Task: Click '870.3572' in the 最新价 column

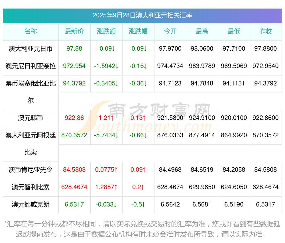Action: pyautogui.click(x=74, y=135)
